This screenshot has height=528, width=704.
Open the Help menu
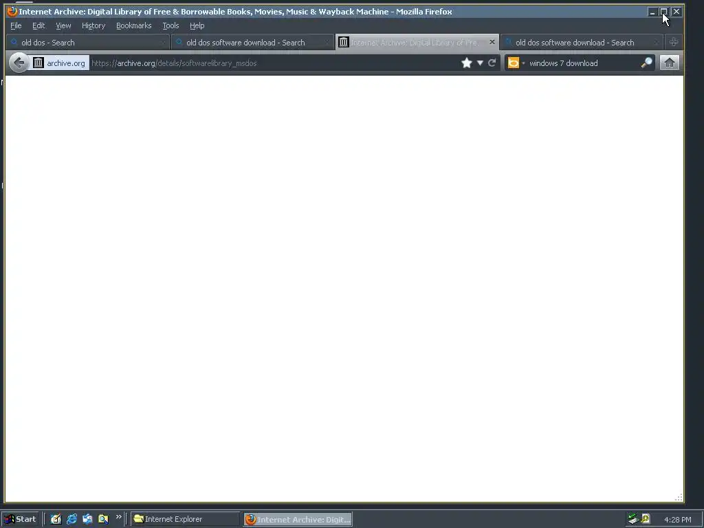(197, 25)
